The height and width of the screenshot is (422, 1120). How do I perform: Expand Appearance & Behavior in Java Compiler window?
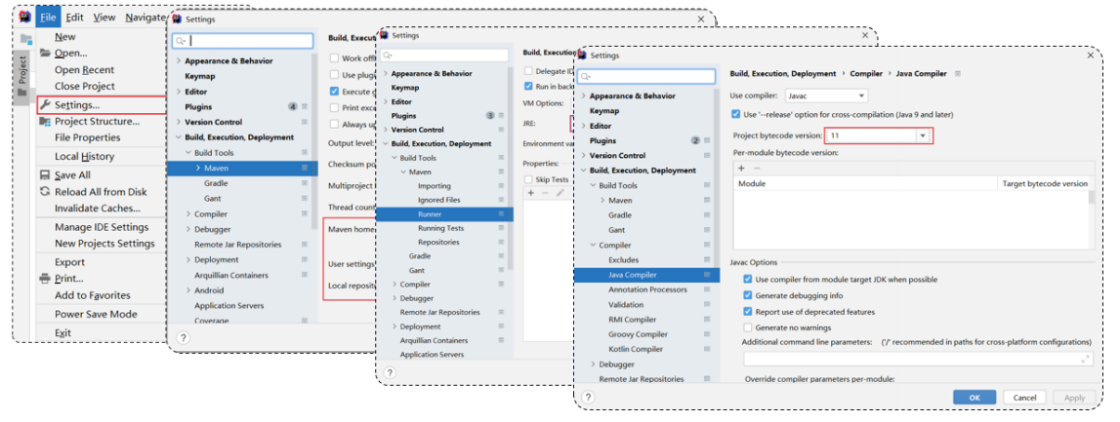[x=584, y=96]
